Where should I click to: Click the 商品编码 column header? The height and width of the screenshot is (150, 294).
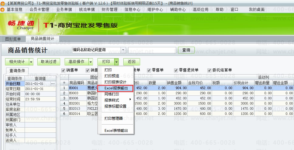pyautogui.click(x=77, y=83)
